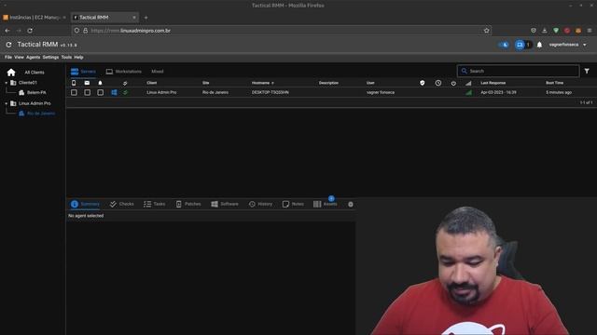Collapse the Cliente01 tree node

coord(7,83)
